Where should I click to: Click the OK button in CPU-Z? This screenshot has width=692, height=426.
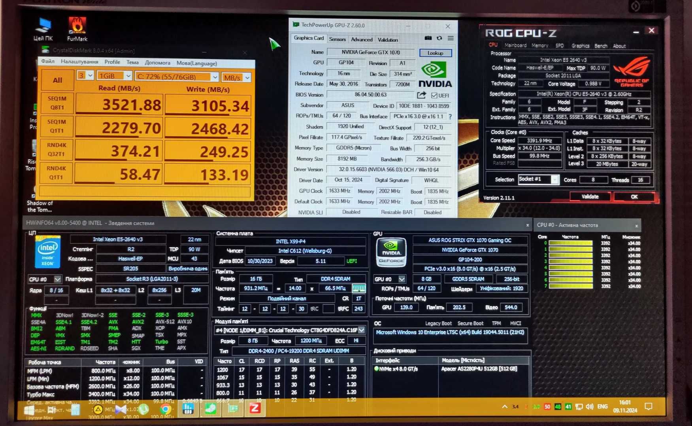point(634,197)
